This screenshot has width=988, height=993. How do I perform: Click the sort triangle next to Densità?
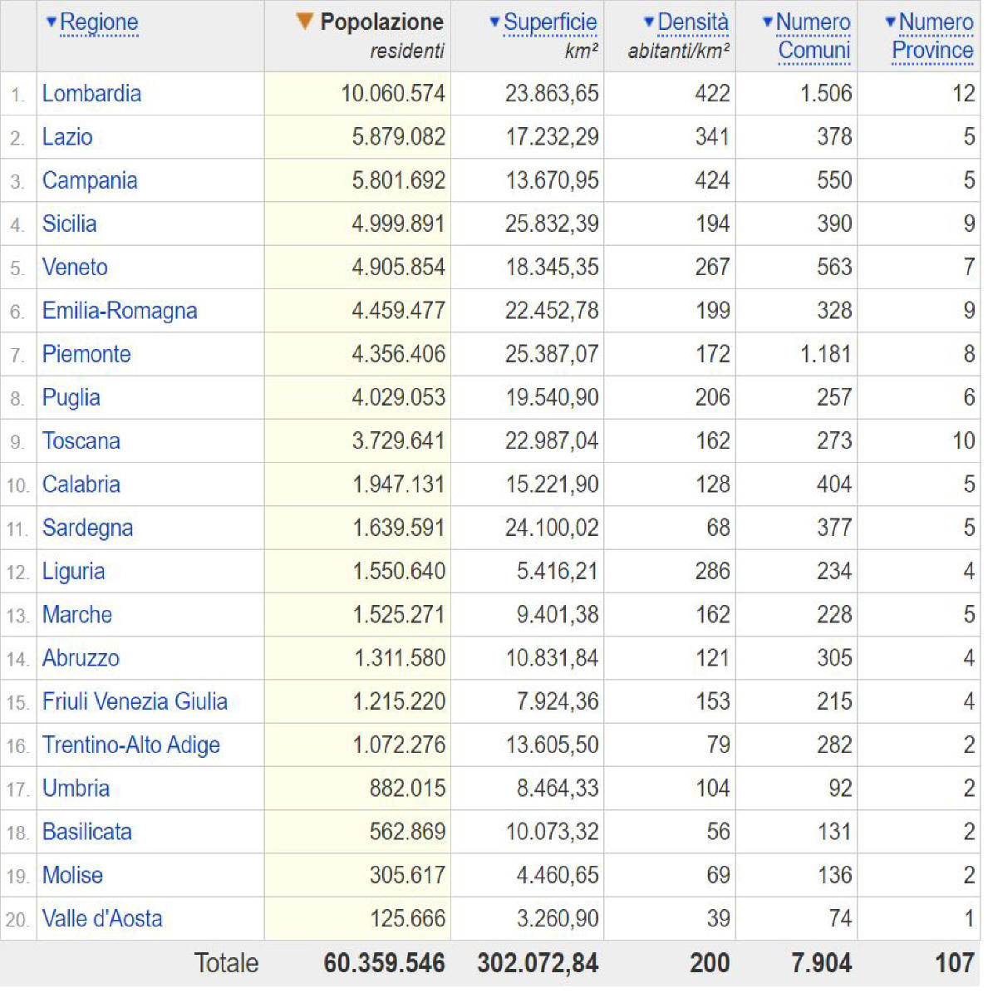click(648, 22)
